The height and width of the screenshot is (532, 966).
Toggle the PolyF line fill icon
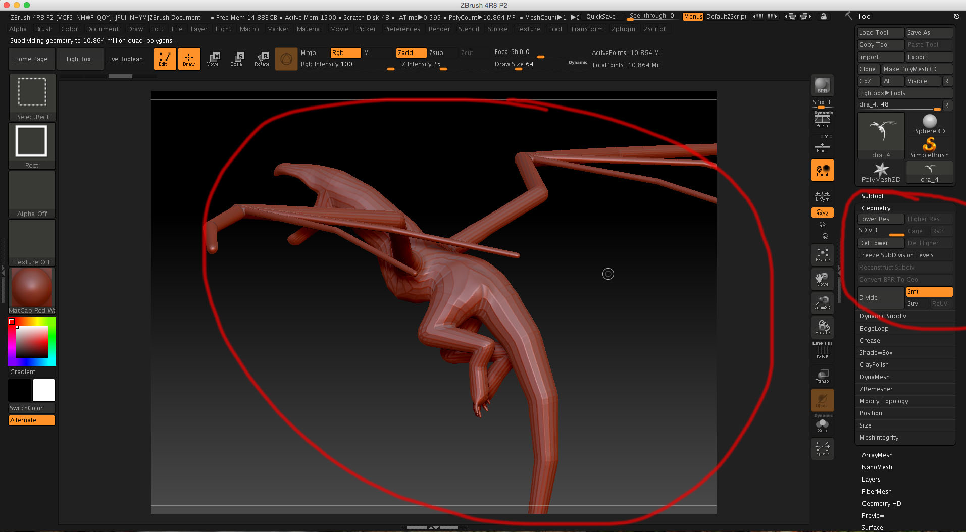(822, 350)
